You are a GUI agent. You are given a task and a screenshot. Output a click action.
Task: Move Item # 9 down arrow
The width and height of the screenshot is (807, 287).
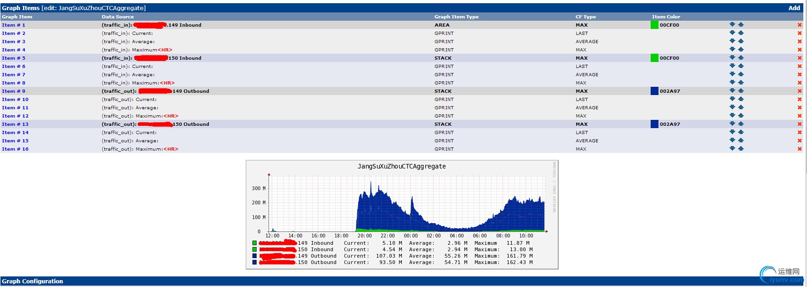[732, 91]
